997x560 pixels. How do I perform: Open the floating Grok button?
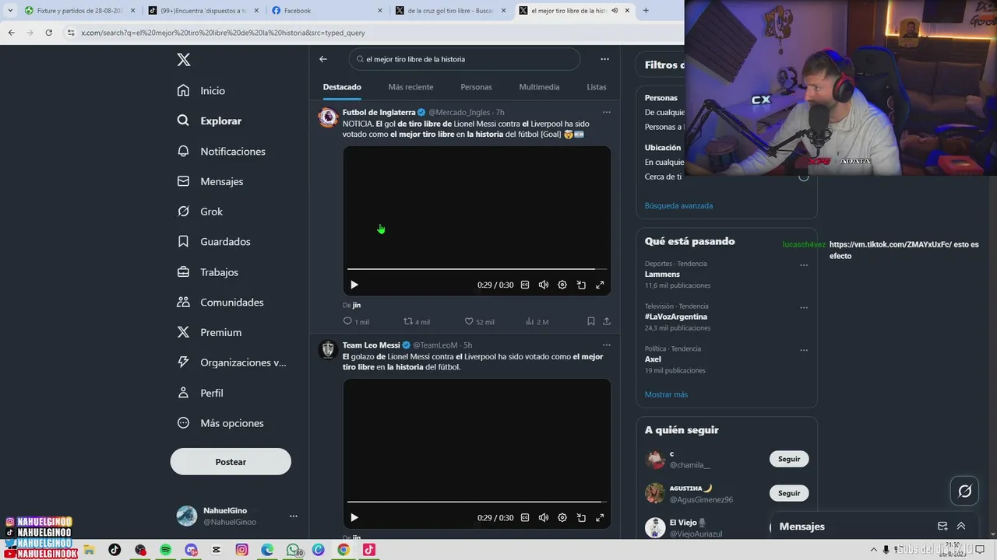coord(964,491)
